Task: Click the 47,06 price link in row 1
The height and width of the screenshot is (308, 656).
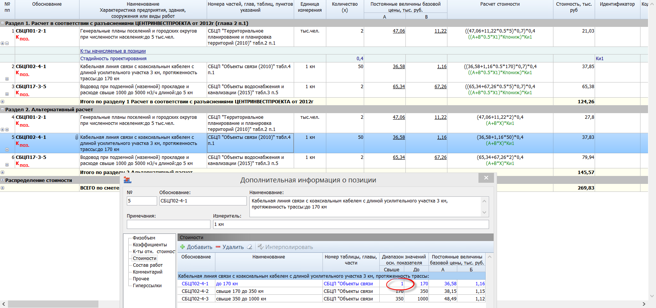Action: 399,31
